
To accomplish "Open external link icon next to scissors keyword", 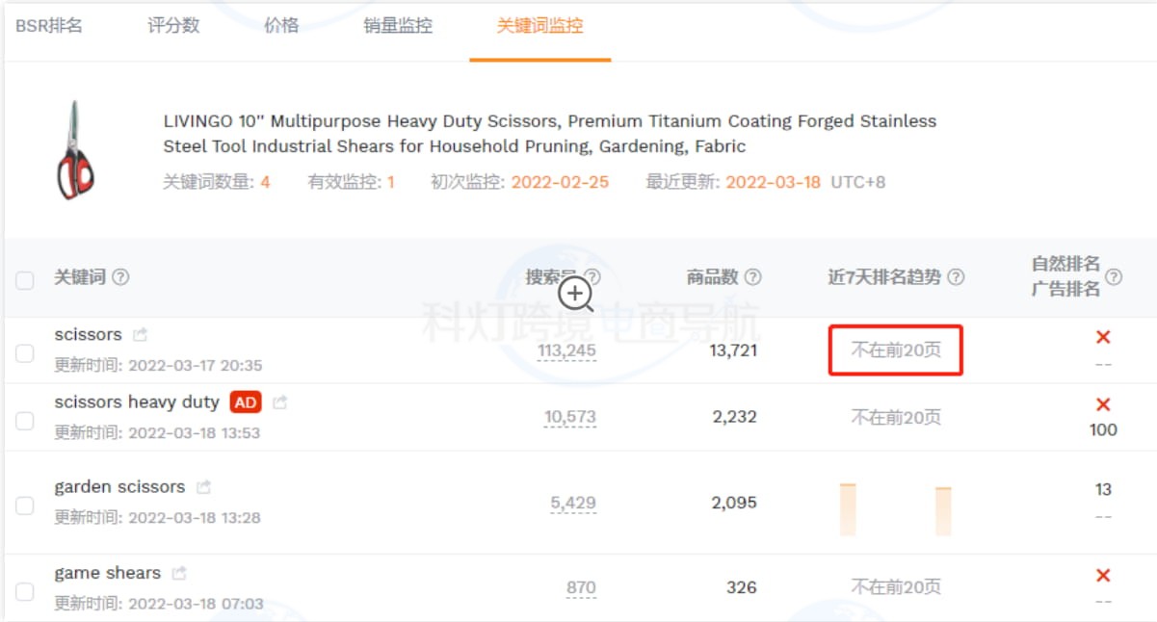I will click(x=141, y=335).
